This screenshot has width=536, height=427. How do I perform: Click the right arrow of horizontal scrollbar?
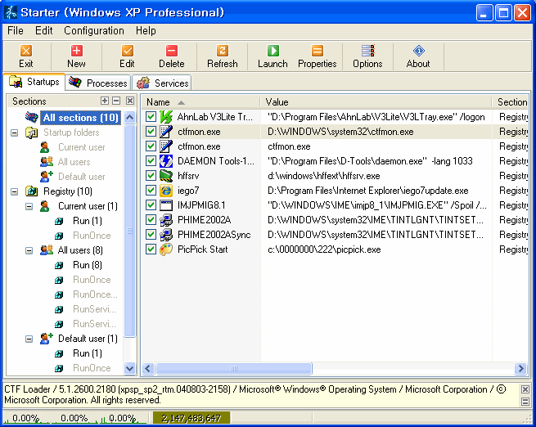click(520, 369)
